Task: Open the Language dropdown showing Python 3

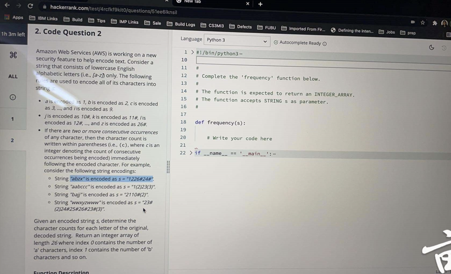Action: pos(237,41)
